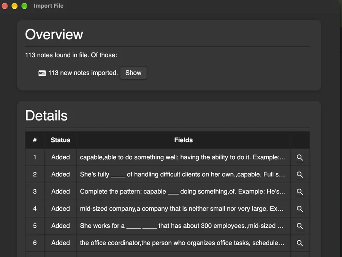Open magnifier for row 6 'the office coordinator'
This screenshot has height=257, width=342.
[x=300, y=243]
